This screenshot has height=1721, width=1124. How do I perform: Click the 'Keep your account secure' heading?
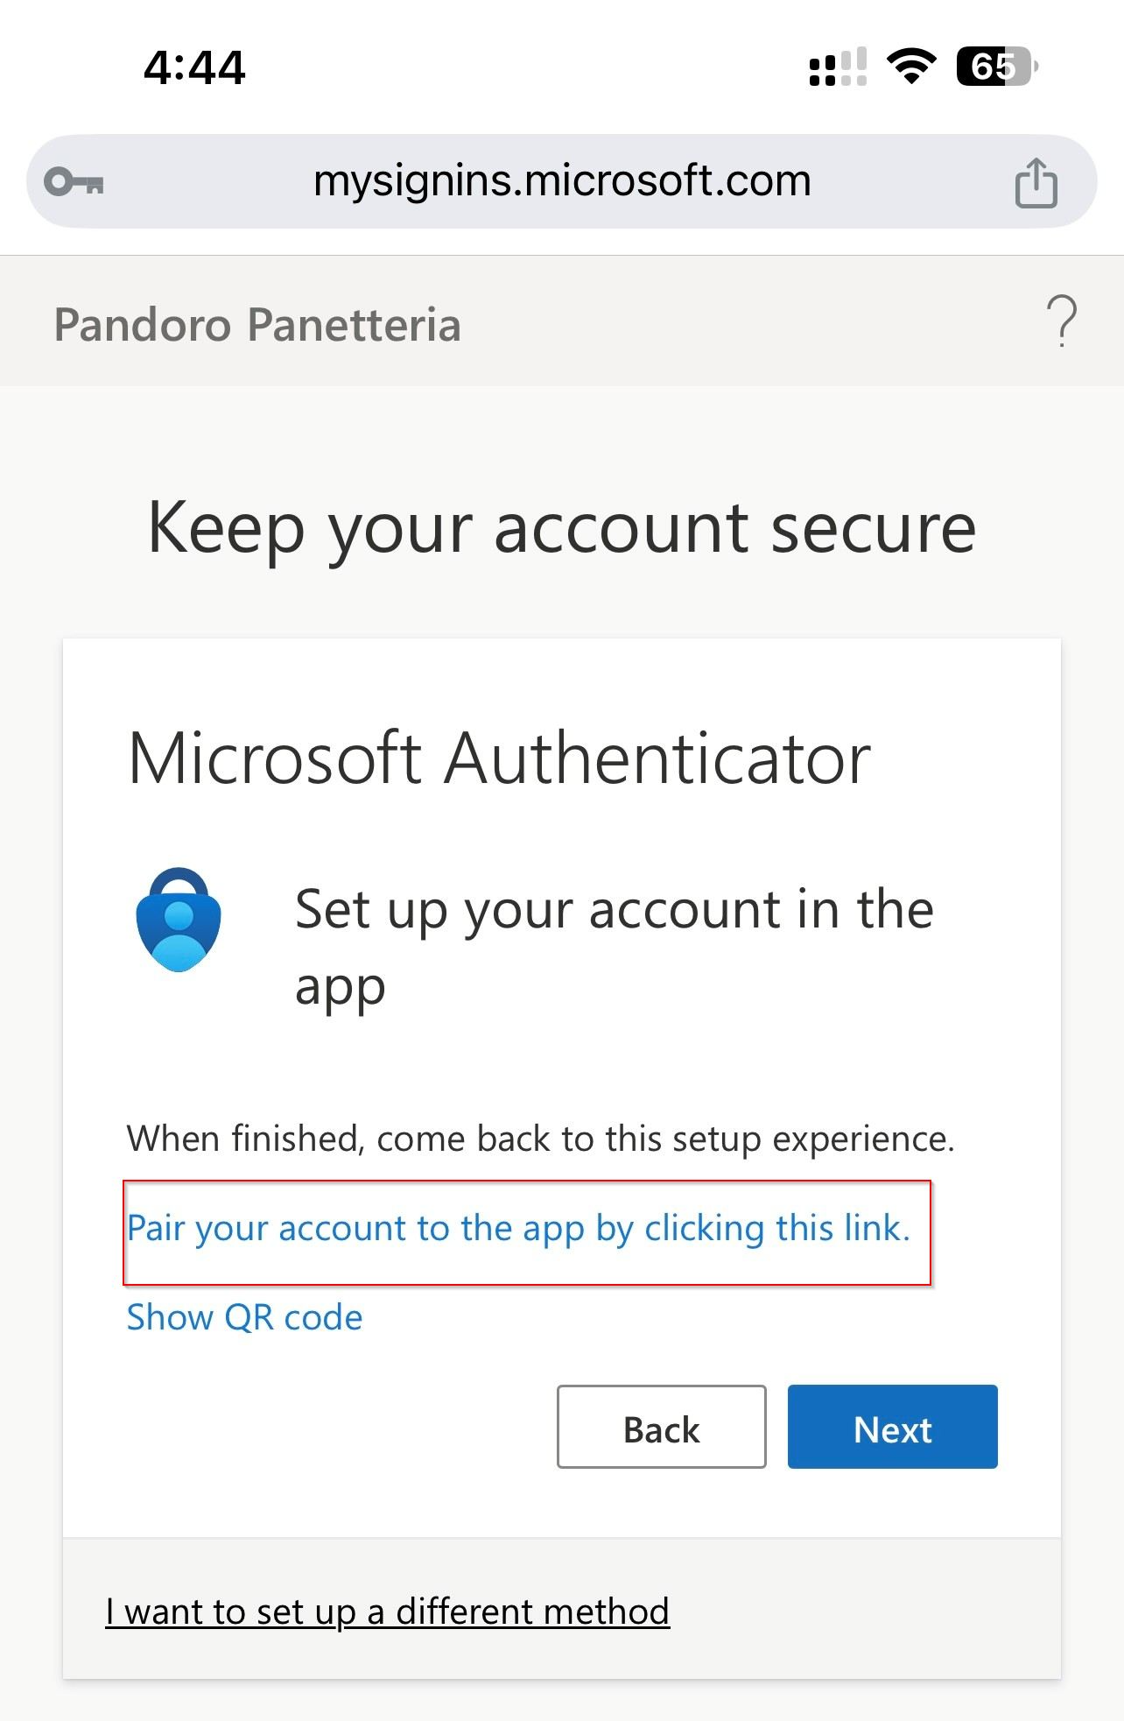tap(561, 528)
